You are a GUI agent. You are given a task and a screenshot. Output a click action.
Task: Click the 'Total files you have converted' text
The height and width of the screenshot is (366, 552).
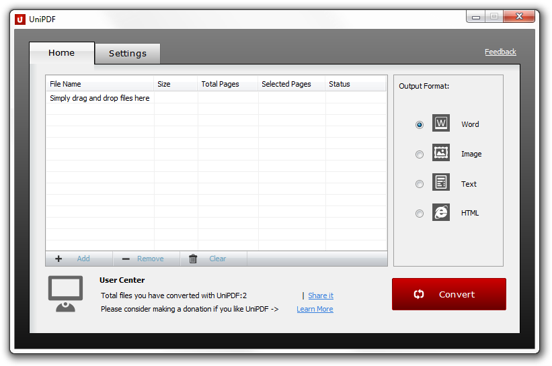tap(174, 295)
